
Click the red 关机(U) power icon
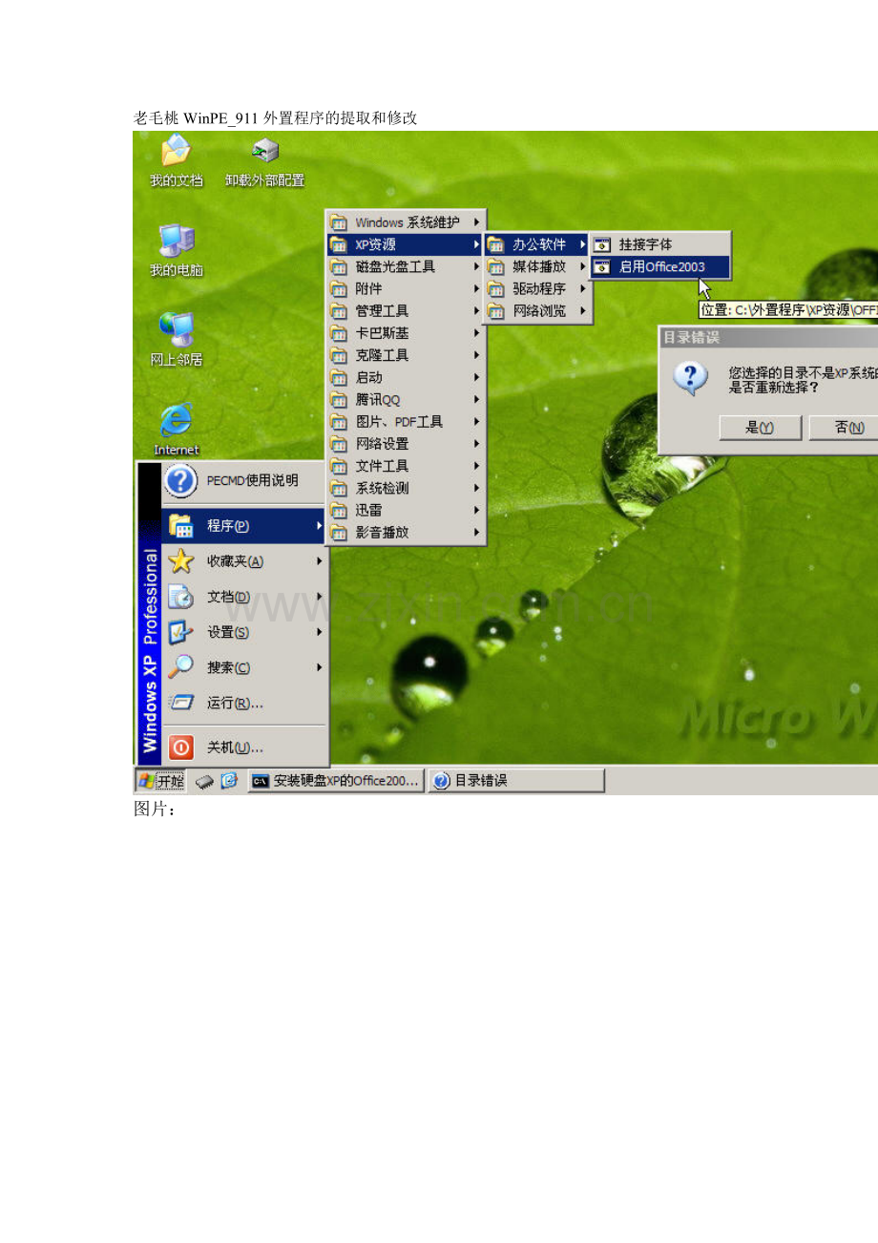pyautogui.click(x=180, y=747)
